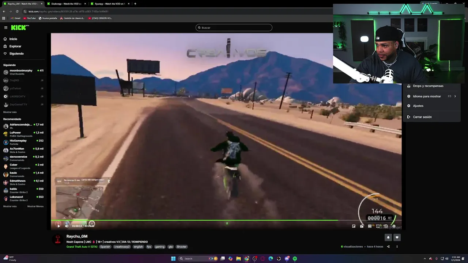Open moonbootmurphy followed channel
468x263 pixels.
point(23,72)
